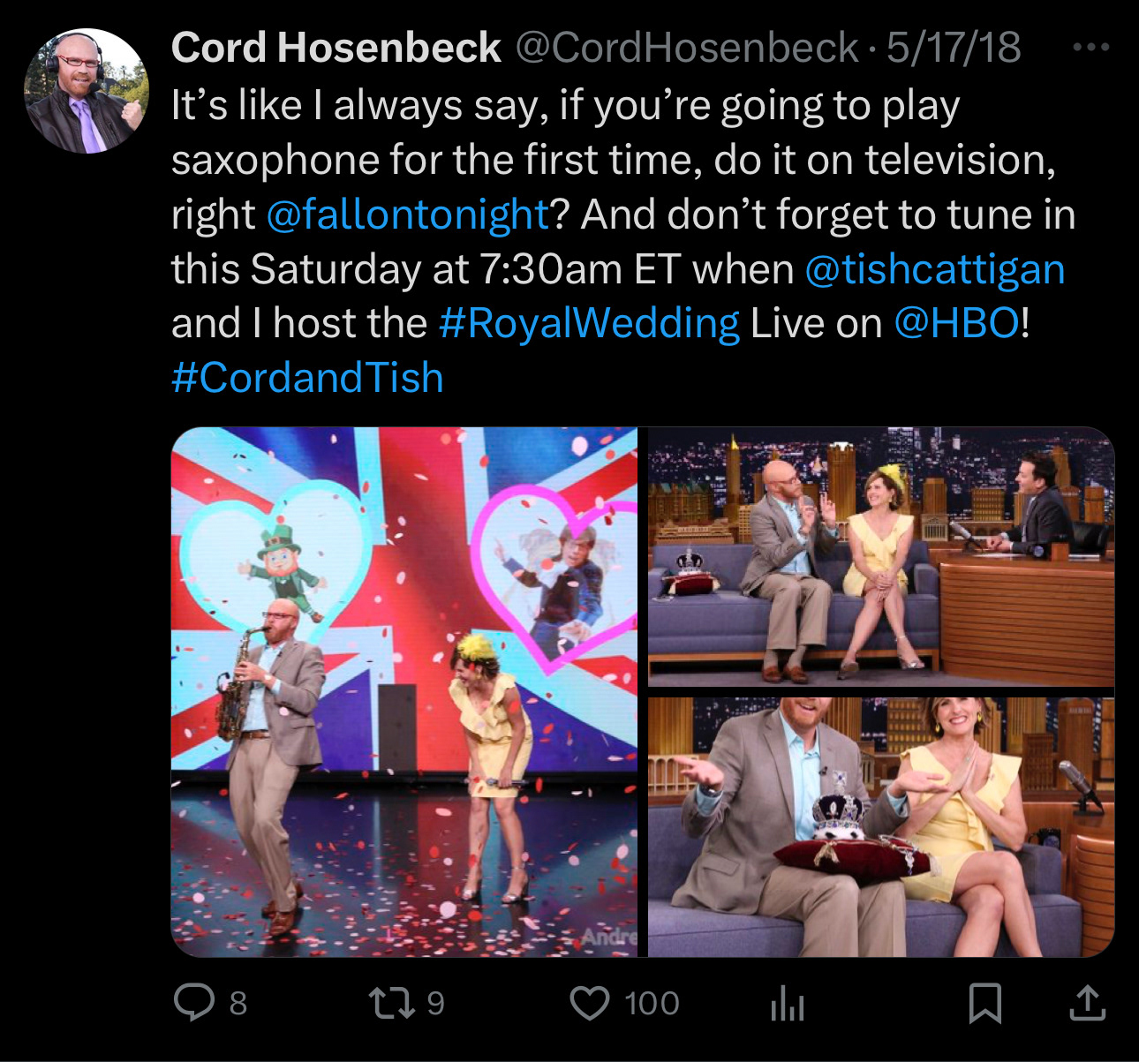Open the top-right talk show couch photo
This screenshot has height=1062, width=1139.
point(880,556)
